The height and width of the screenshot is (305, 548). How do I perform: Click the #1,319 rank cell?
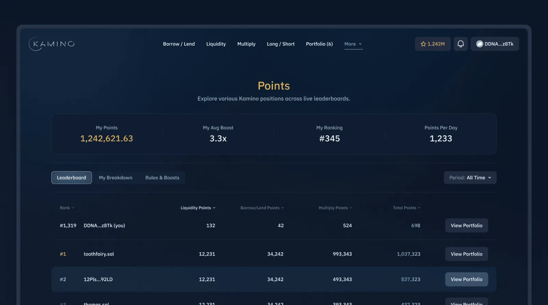pos(68,226)
